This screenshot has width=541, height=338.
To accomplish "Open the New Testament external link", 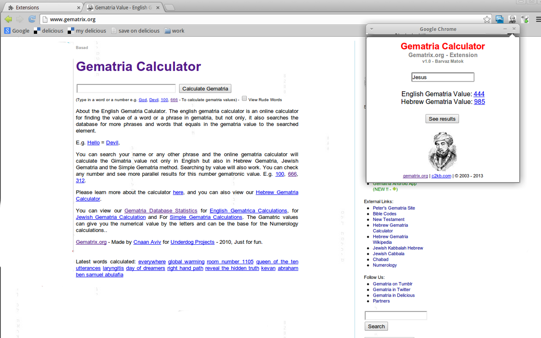I will [x=388, y=219].
